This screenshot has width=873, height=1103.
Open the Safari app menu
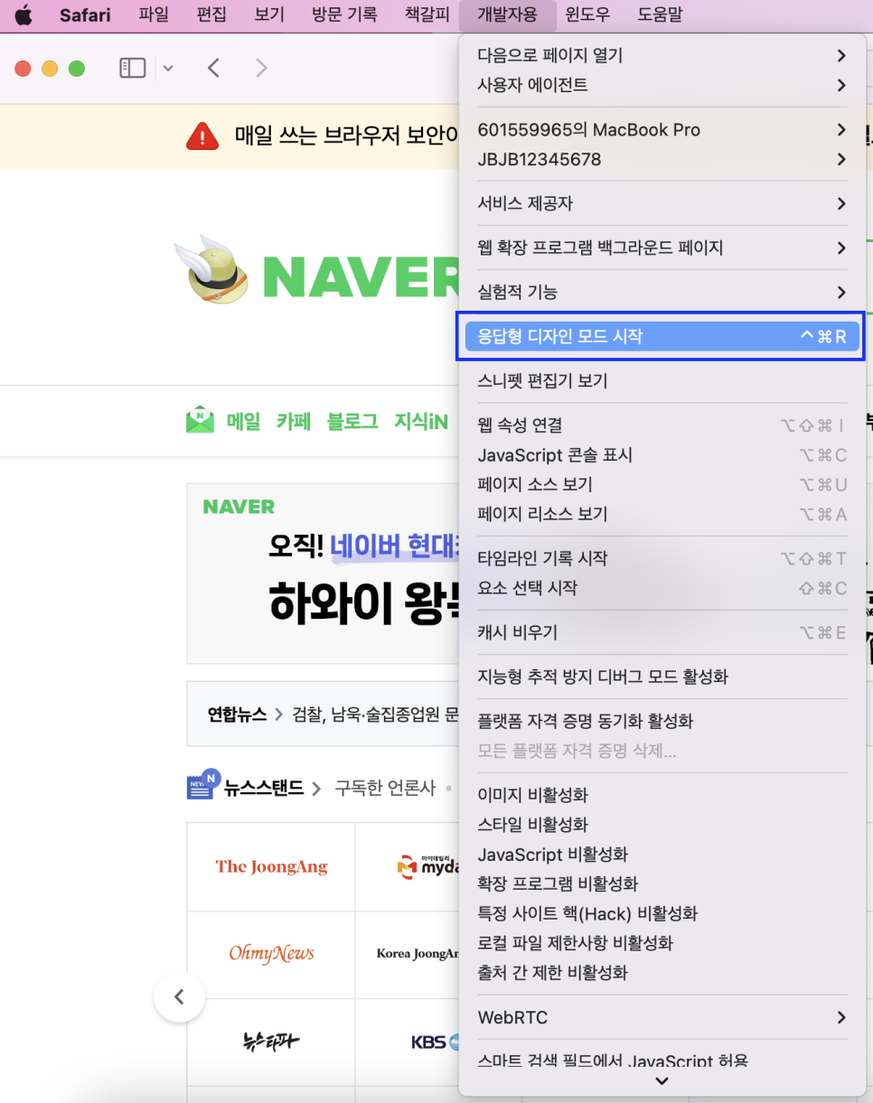85,14
